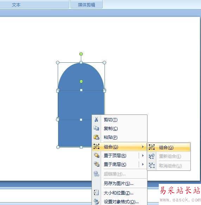Click the bottom-left corner resize handle
Screen dimensions: 201x205
coord(58,147)
